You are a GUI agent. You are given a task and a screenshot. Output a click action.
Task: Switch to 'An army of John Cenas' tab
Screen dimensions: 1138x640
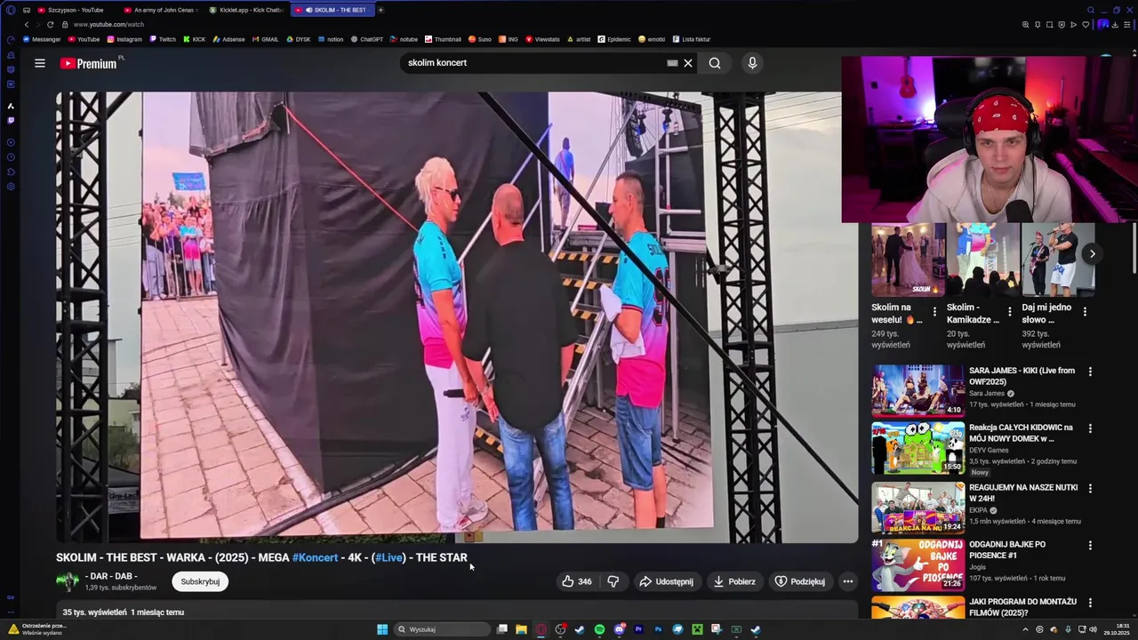[160, 10]
